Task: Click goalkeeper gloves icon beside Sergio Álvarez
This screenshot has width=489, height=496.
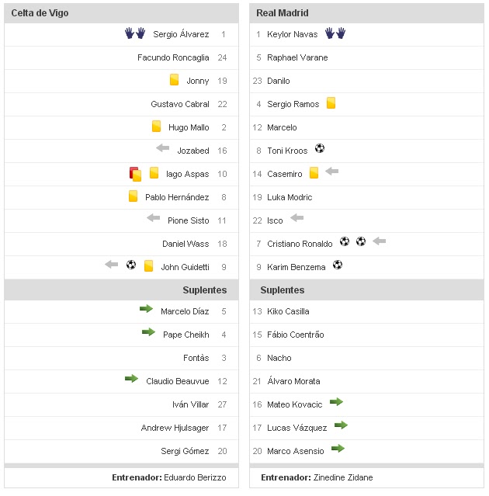Action: point(135,33)
